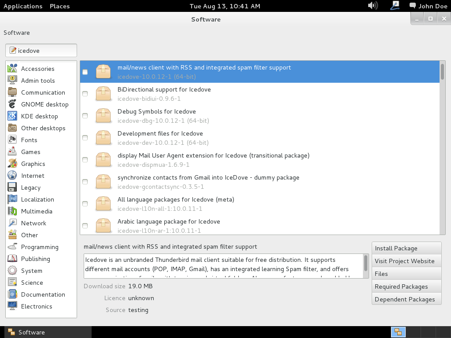
Task: Select All language packages for Icedove checkbox
Action: 85,204
